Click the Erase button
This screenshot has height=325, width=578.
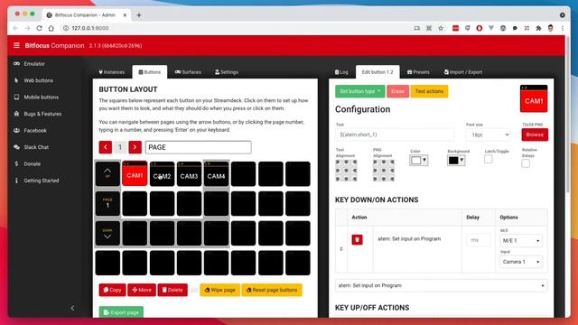397,91
